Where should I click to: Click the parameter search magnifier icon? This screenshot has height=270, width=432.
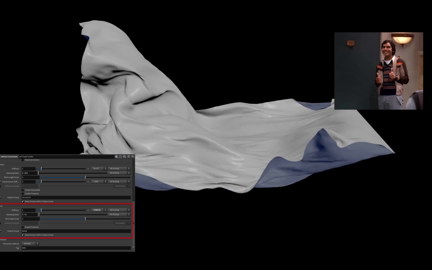click(x=124, y=156)
